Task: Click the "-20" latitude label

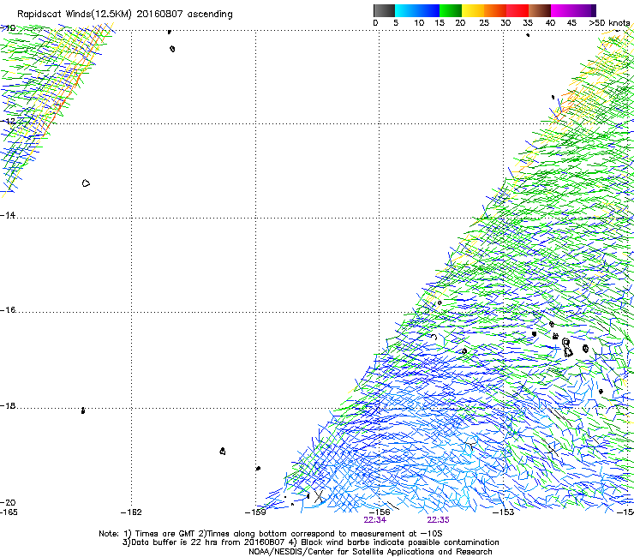Action: (8, 502)
